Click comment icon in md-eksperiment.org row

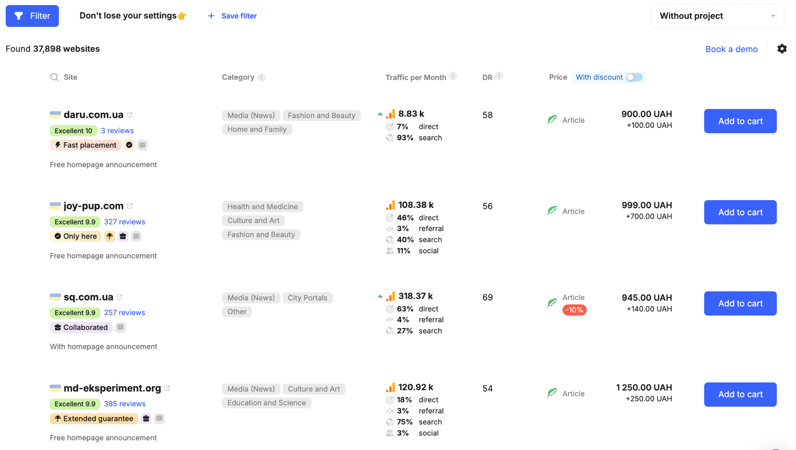coord(159,419)
